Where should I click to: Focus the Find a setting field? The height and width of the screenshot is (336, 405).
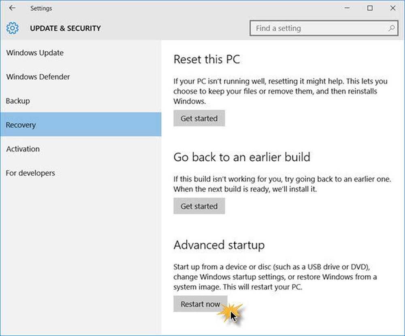320,28
